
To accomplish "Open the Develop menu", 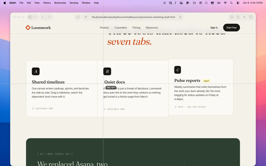I will (74, 3).
